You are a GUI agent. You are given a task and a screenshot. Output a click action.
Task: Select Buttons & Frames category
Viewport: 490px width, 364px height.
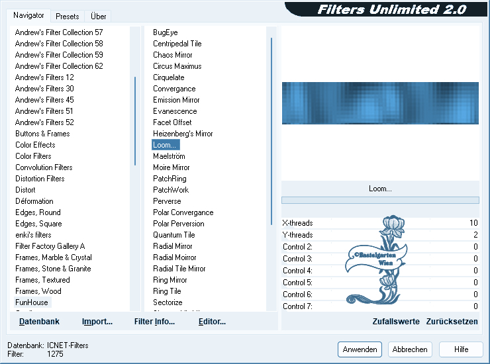(x=42, y=134)
